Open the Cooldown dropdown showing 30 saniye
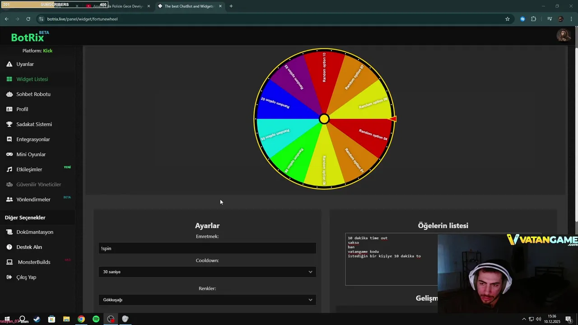 pos(207,272)
